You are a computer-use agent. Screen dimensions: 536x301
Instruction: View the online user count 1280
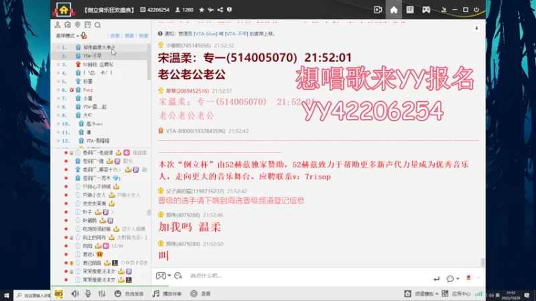[x=185, y=10]
